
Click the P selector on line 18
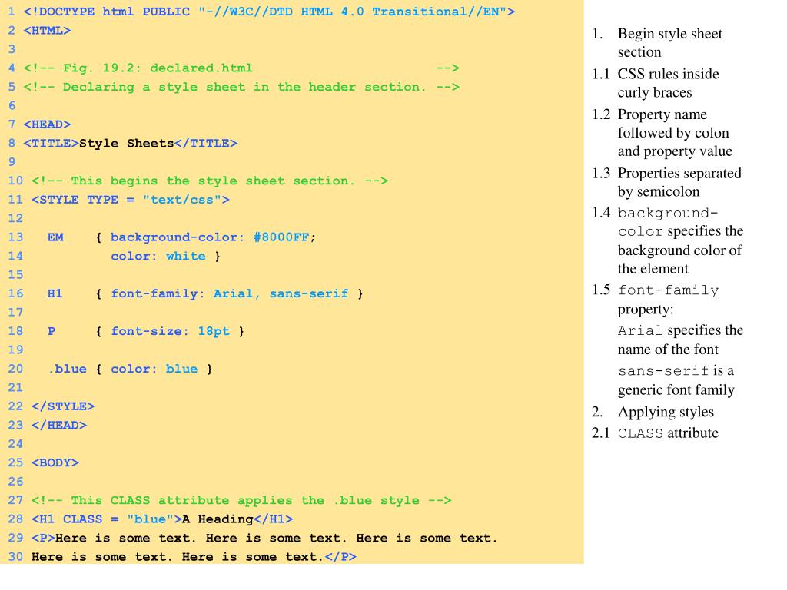tap(51, 331)
